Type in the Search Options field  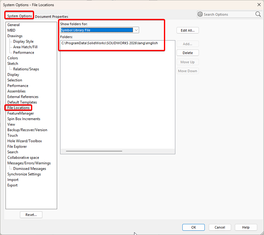point(229,14)
